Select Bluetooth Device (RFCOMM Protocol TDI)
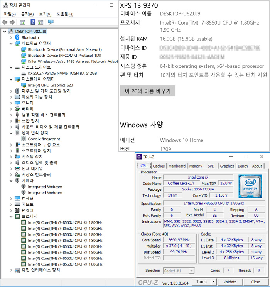The width and height of the screenshot is (270, 288). (x=64, y=56)
